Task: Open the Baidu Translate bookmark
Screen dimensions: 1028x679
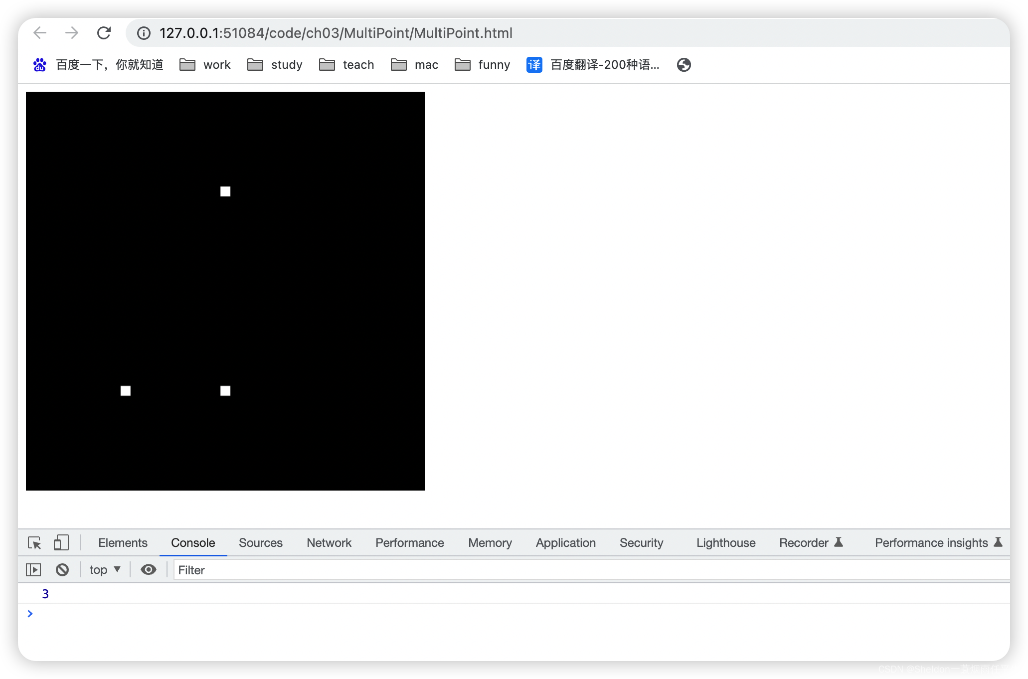Action: click(593, 65)
